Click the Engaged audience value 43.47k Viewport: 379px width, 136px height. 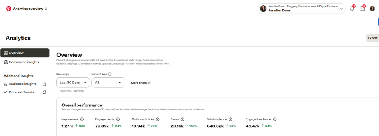coord(252,126)
